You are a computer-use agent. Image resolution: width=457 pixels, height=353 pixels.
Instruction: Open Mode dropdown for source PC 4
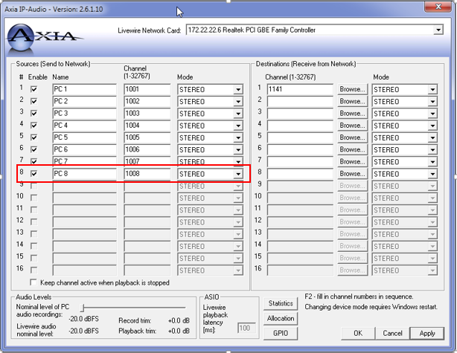pos(238,126)
